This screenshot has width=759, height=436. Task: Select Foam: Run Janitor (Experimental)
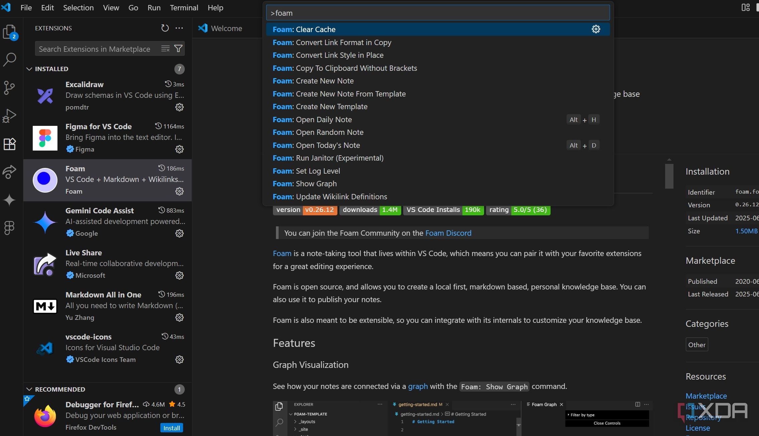[x=438, y=158]
